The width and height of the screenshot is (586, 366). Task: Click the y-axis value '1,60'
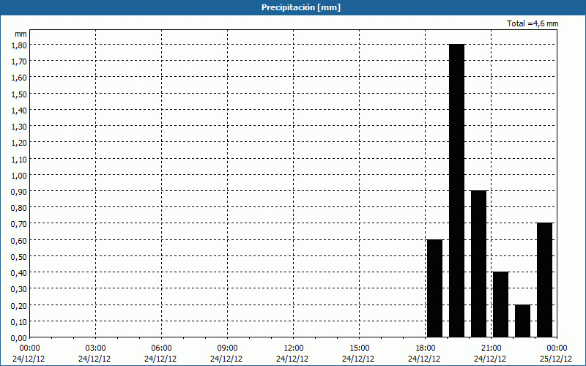[20, 78]
